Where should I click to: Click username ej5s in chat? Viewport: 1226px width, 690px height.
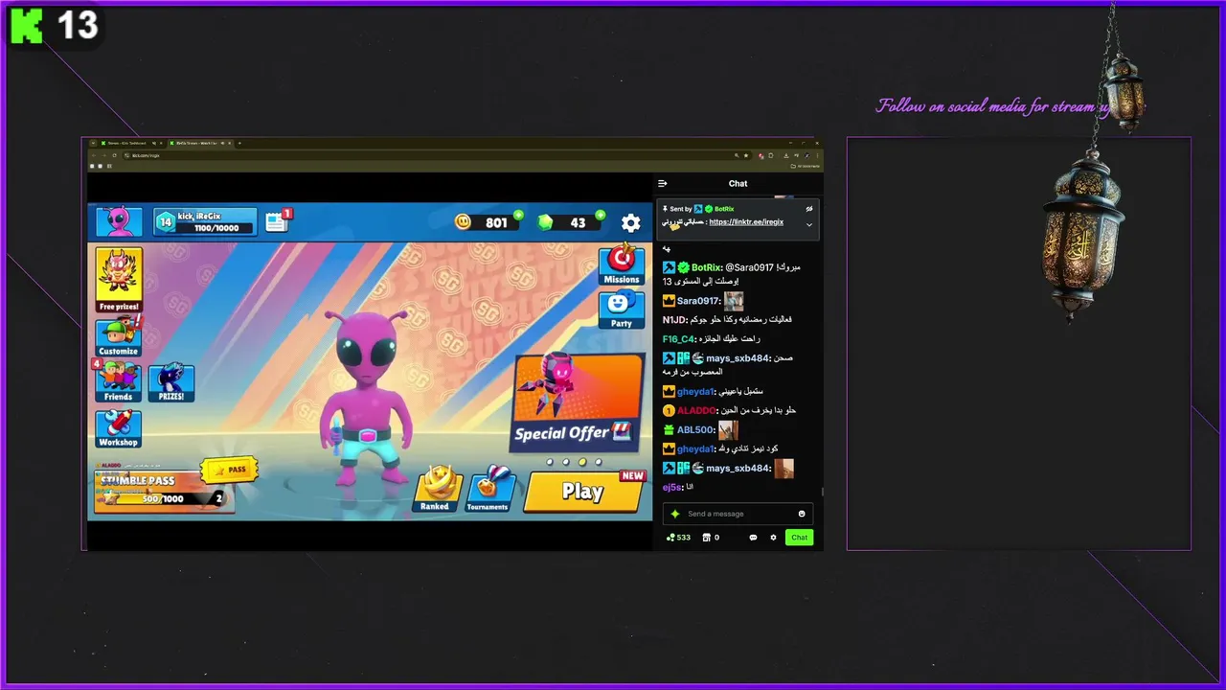click(670, 487)
